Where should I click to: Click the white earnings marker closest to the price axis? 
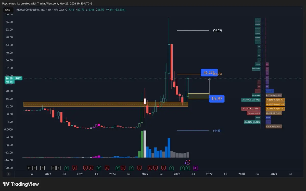coord(29,168)
